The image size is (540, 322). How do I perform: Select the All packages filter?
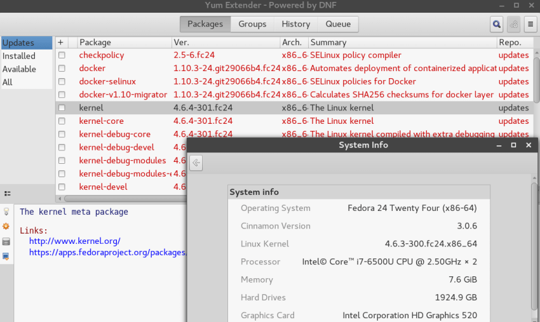pyautogui.click(x=27, y=82)
